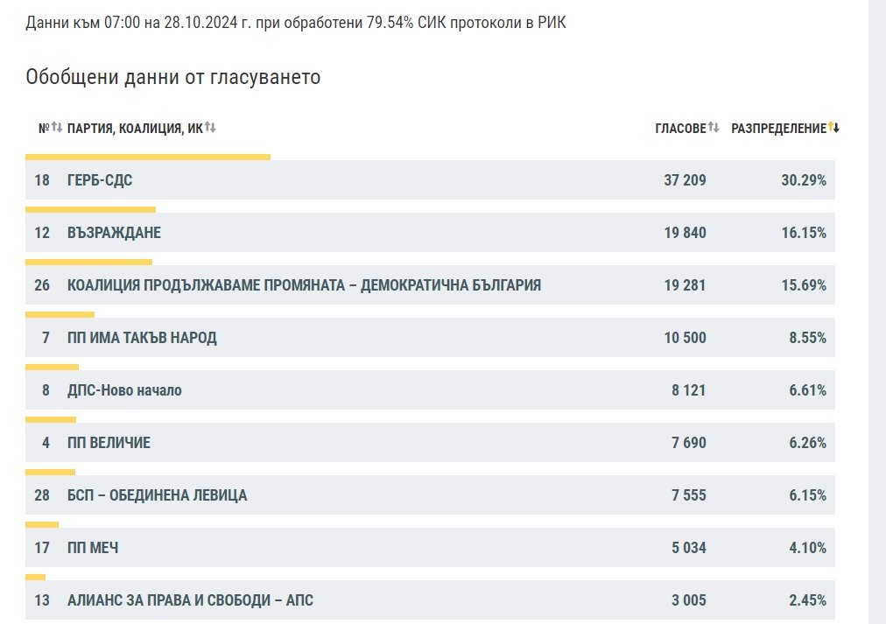Click the yellow result bar above ГЕРБ-СДС
Image resolution: width=886 pixels, height=624 pixels.
pyautogui.click(x=148, y=158)
